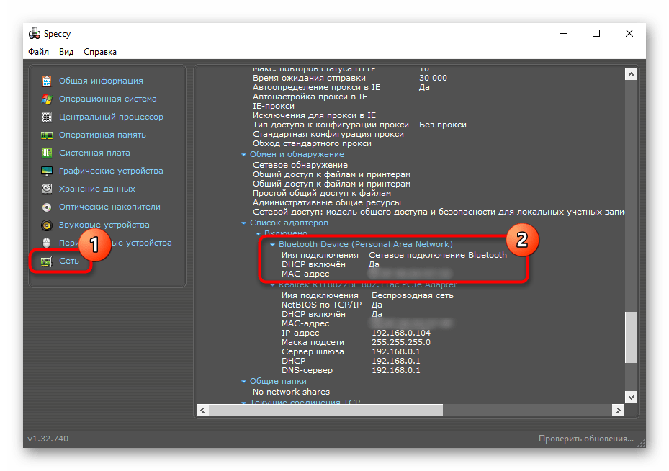Click the IP-адрес value 192.168.0.104
Image resolution: width=669 pixels, height=471 pixels.
pos(401,333)
